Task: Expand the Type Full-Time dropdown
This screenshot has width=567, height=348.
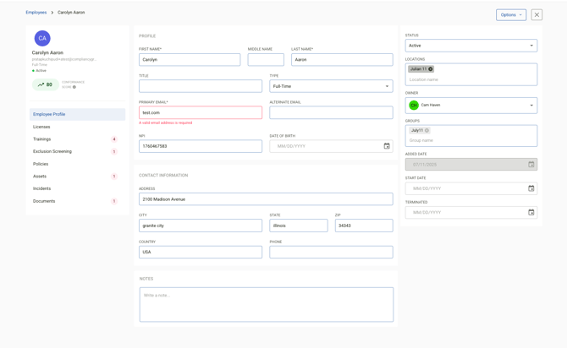Action: point(331,86)
